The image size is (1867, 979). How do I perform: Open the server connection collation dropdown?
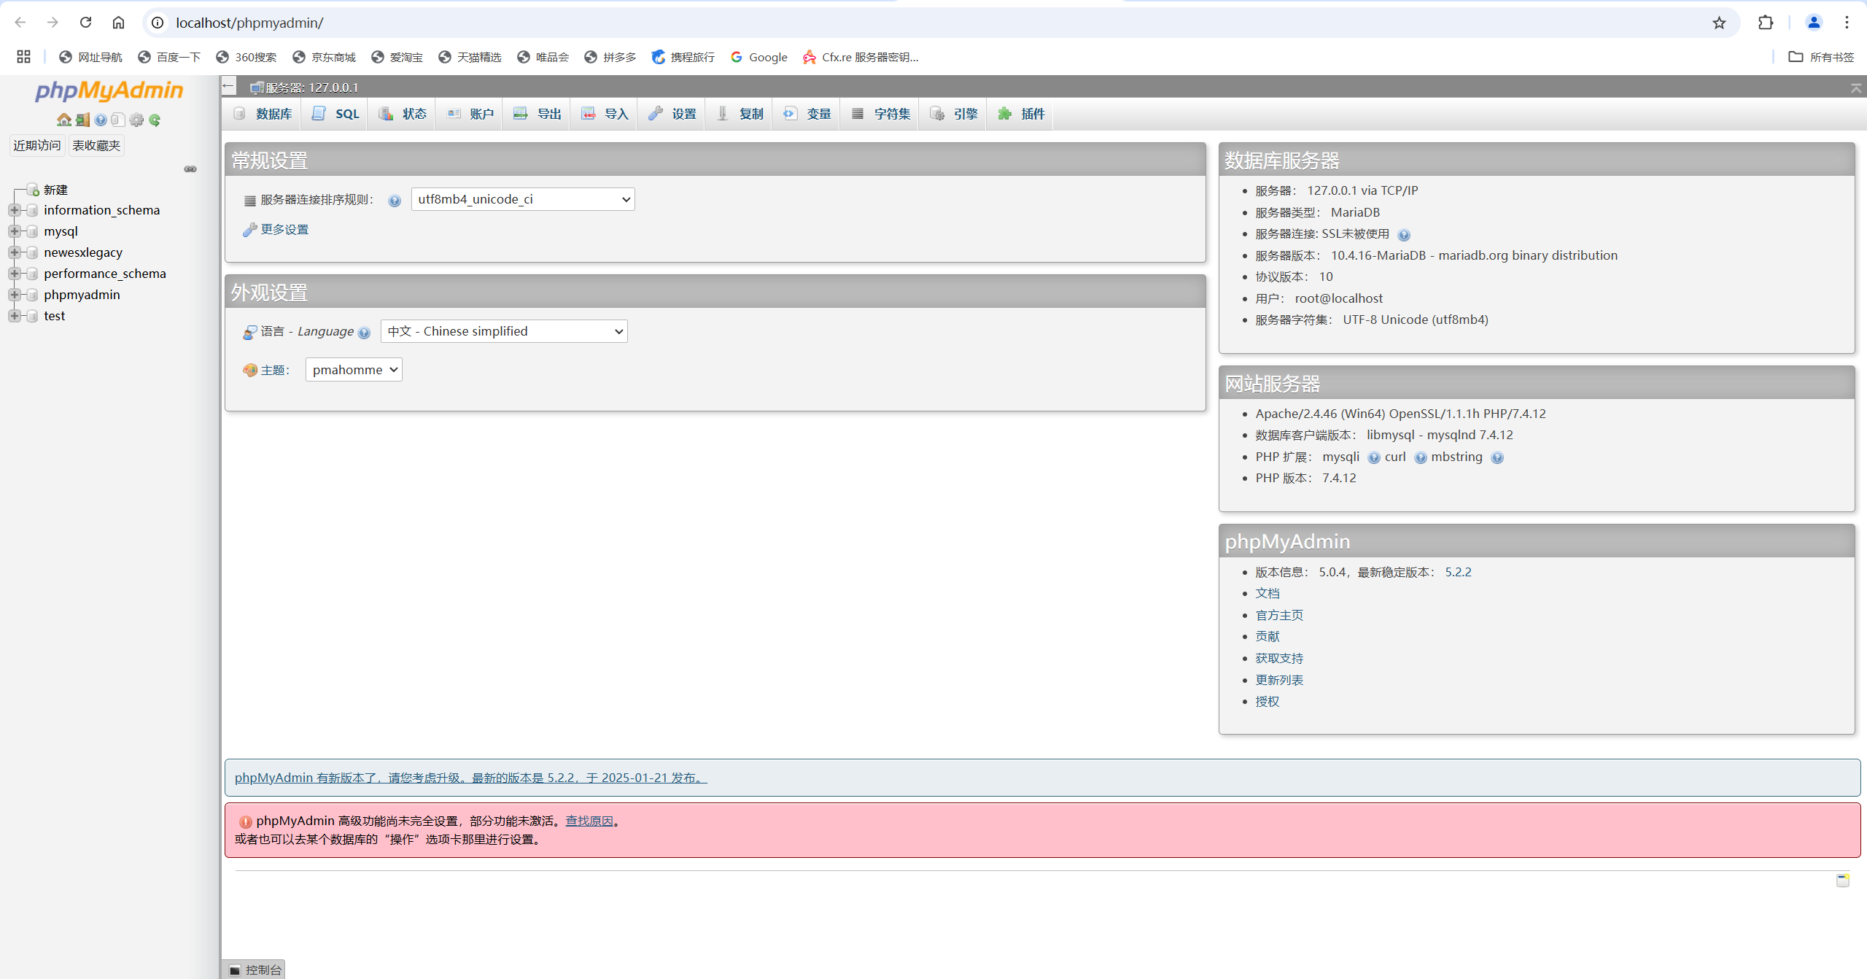point(523,199)
